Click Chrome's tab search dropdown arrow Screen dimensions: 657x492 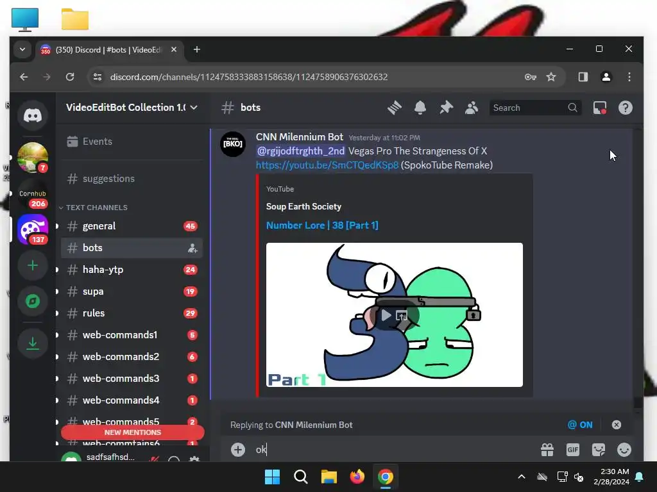[22, 49]
